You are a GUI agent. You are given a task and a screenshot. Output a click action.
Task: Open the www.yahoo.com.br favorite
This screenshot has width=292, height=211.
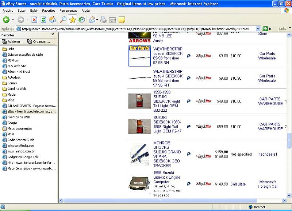click(x=19, y=151)
